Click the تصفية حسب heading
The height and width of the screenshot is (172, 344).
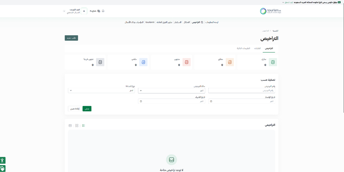(268, 80)
